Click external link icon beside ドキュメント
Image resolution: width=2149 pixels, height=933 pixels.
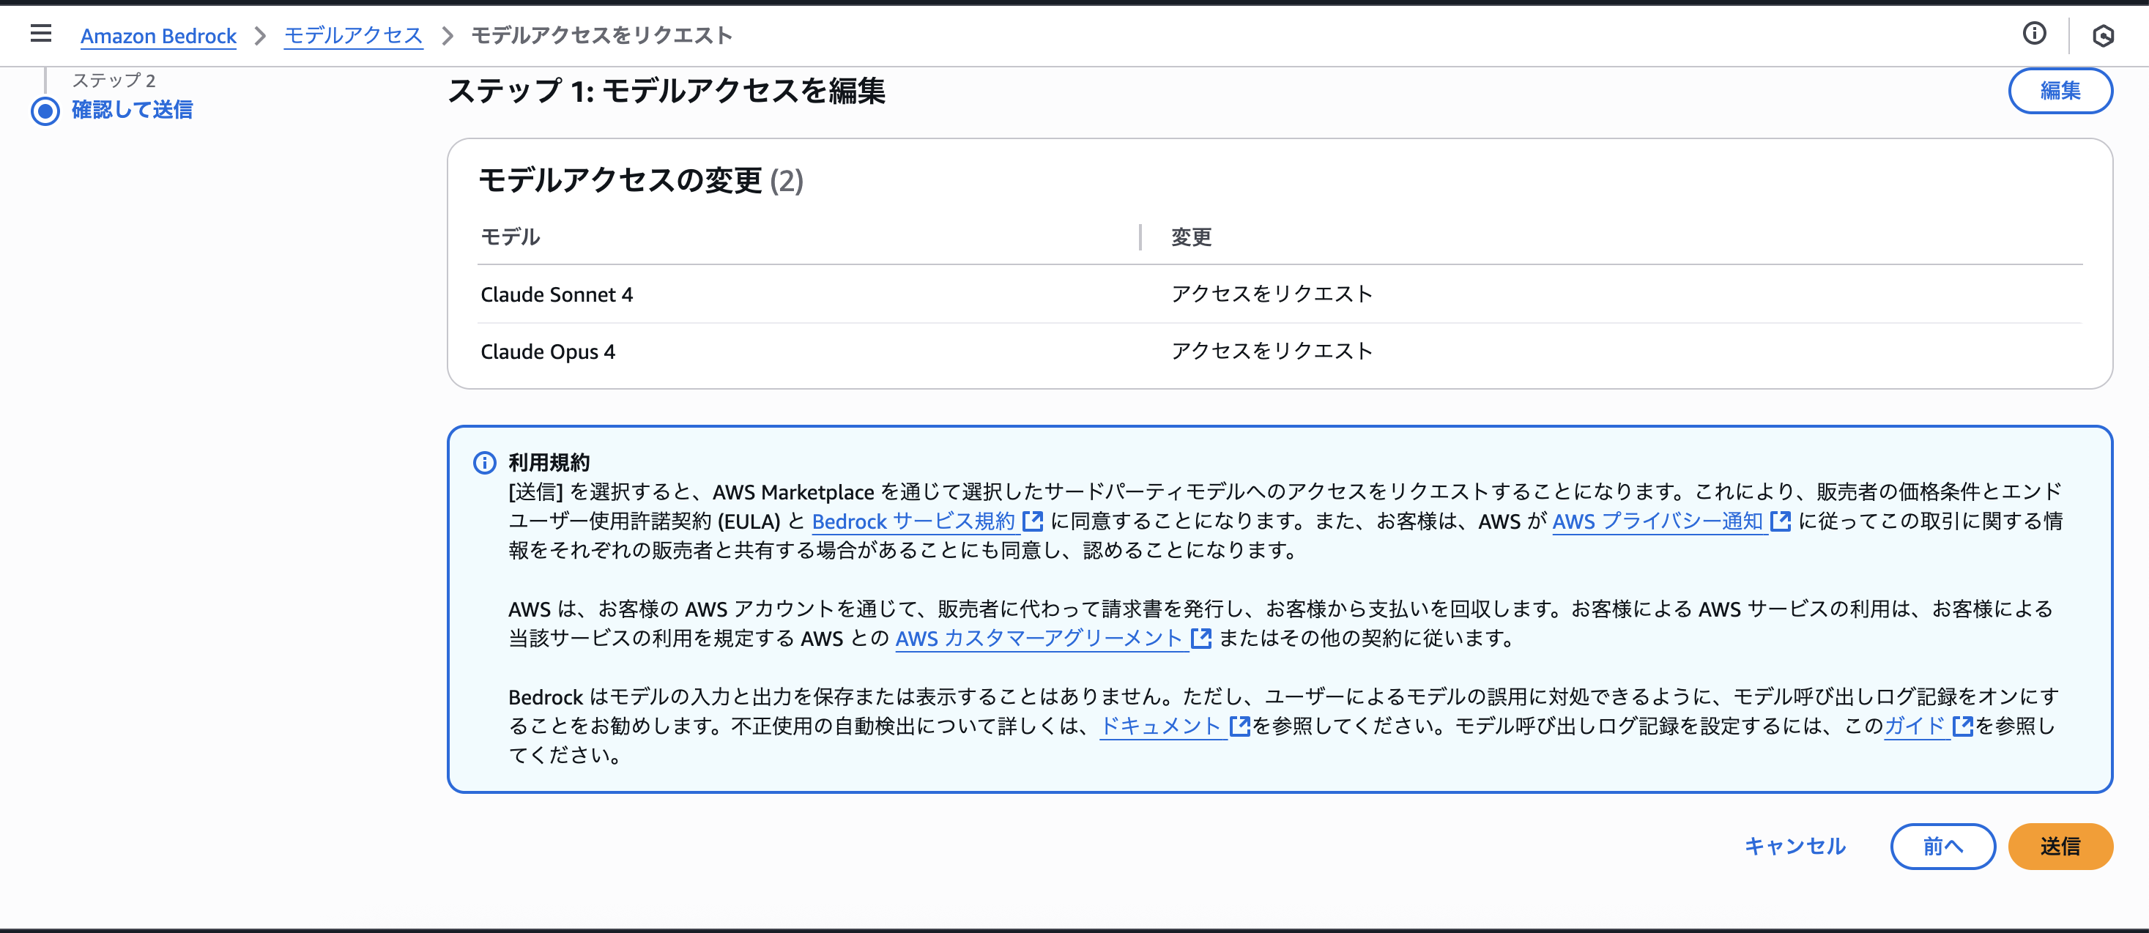1240,726
